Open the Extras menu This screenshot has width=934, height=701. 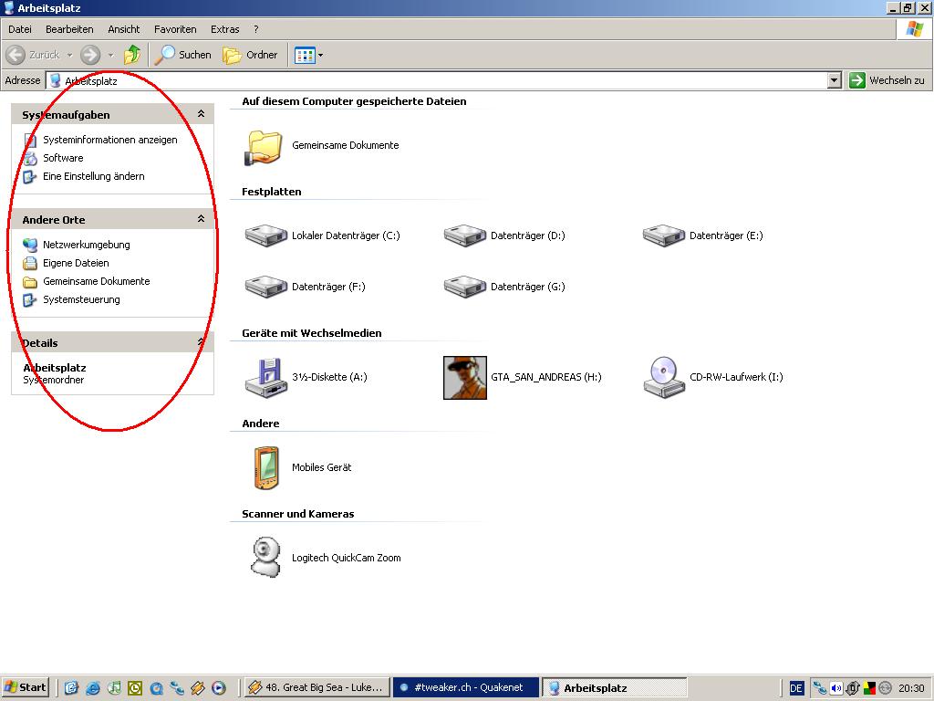(x=224, y=29)
